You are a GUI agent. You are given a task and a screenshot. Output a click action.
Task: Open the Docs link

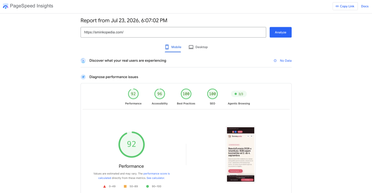365,6
